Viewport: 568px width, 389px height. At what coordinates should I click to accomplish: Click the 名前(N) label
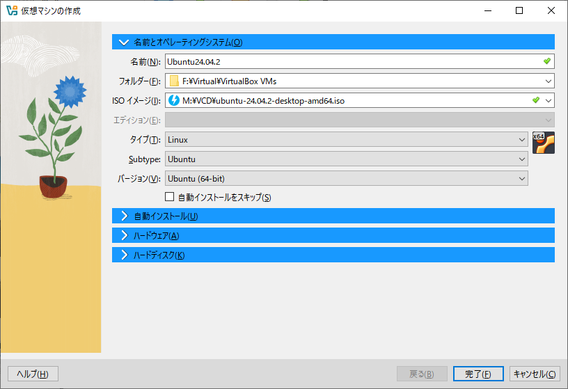145,62
